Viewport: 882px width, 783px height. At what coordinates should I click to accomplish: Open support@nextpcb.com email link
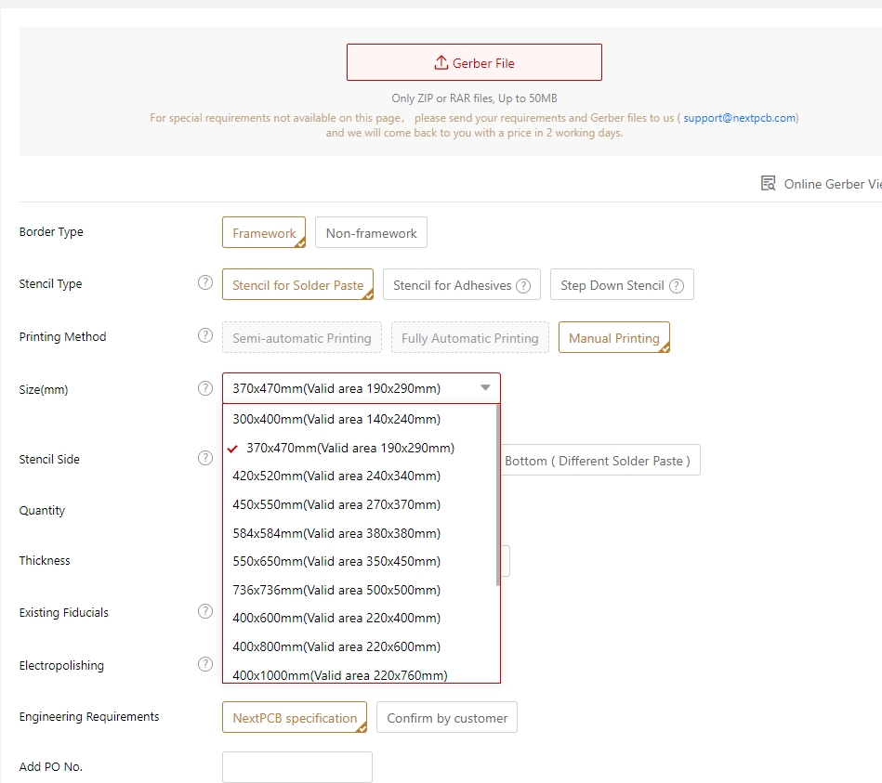[x=739, y=118]
